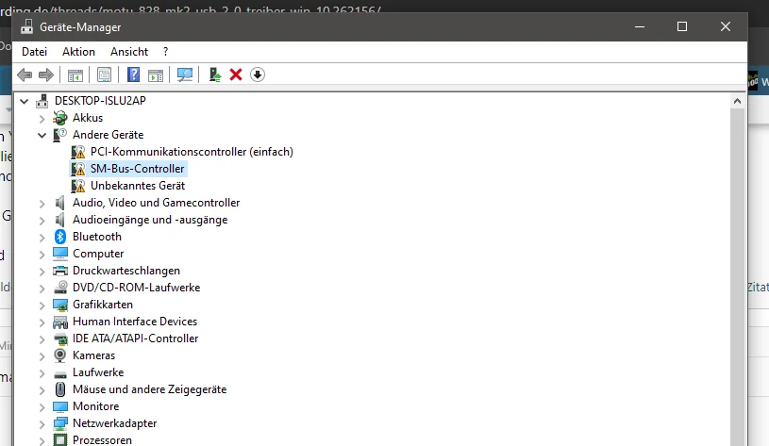Close the Geräte-Manager window
This screenshot has height=446, width=769.
tap(726, 26)
